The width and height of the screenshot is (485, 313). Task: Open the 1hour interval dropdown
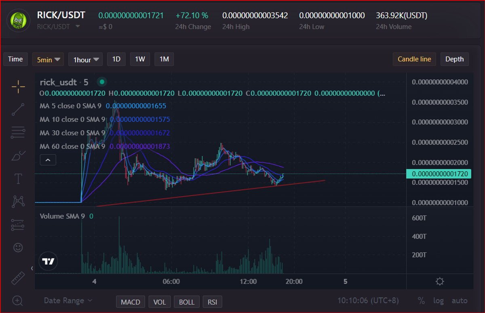click(85, 59)
